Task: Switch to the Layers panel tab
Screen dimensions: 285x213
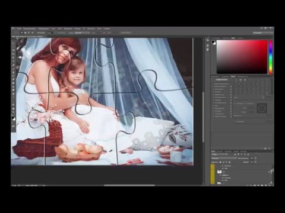Action: click(213, 151)
